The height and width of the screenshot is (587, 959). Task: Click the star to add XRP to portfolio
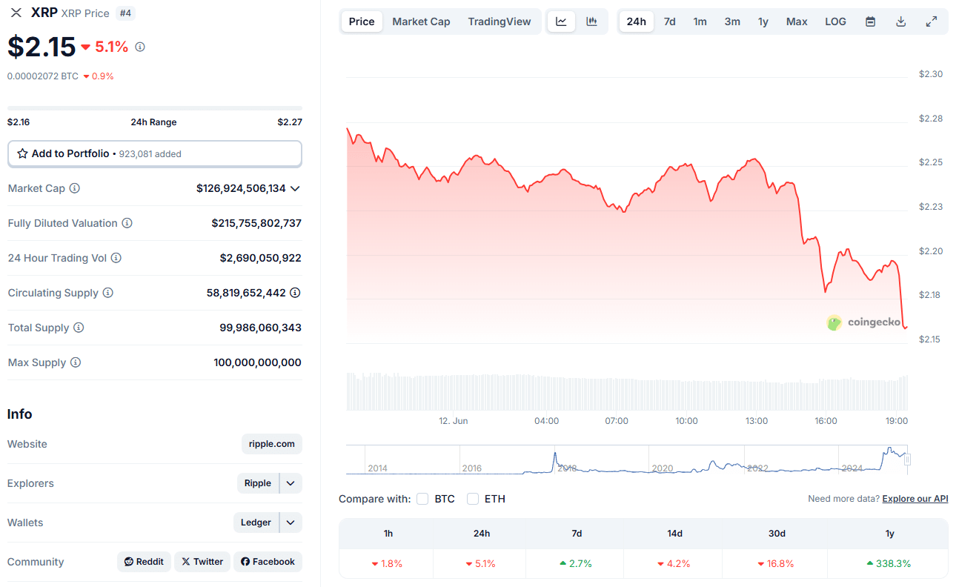pos(21,153)
